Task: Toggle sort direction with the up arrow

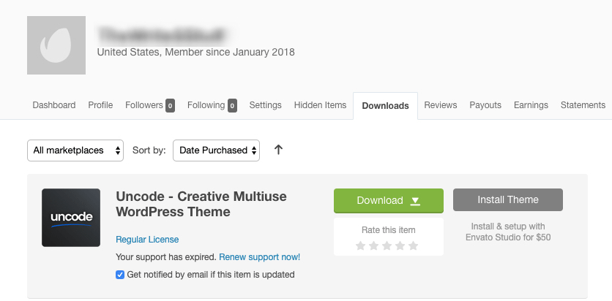Action: [x=278, y=150]
